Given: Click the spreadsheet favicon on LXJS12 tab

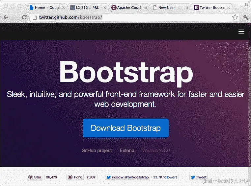Looking at the screenshot, I should pyautogui.click(x=72, y=8).
